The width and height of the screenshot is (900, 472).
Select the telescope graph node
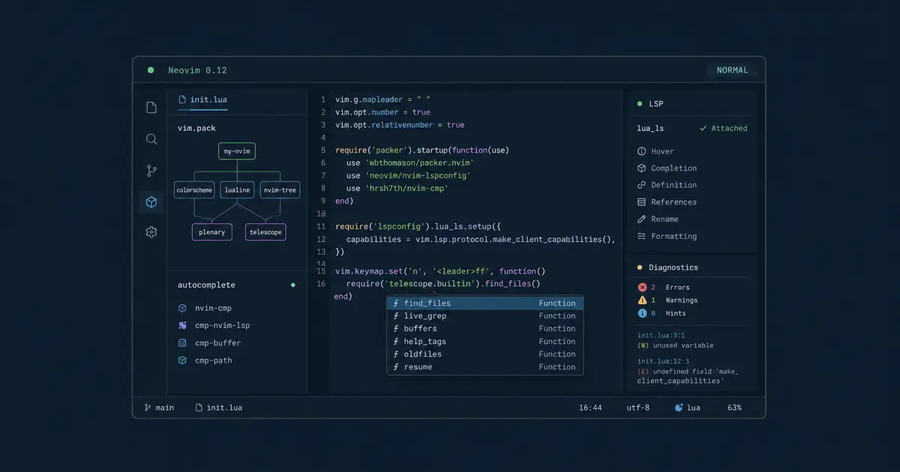(266, 232)
